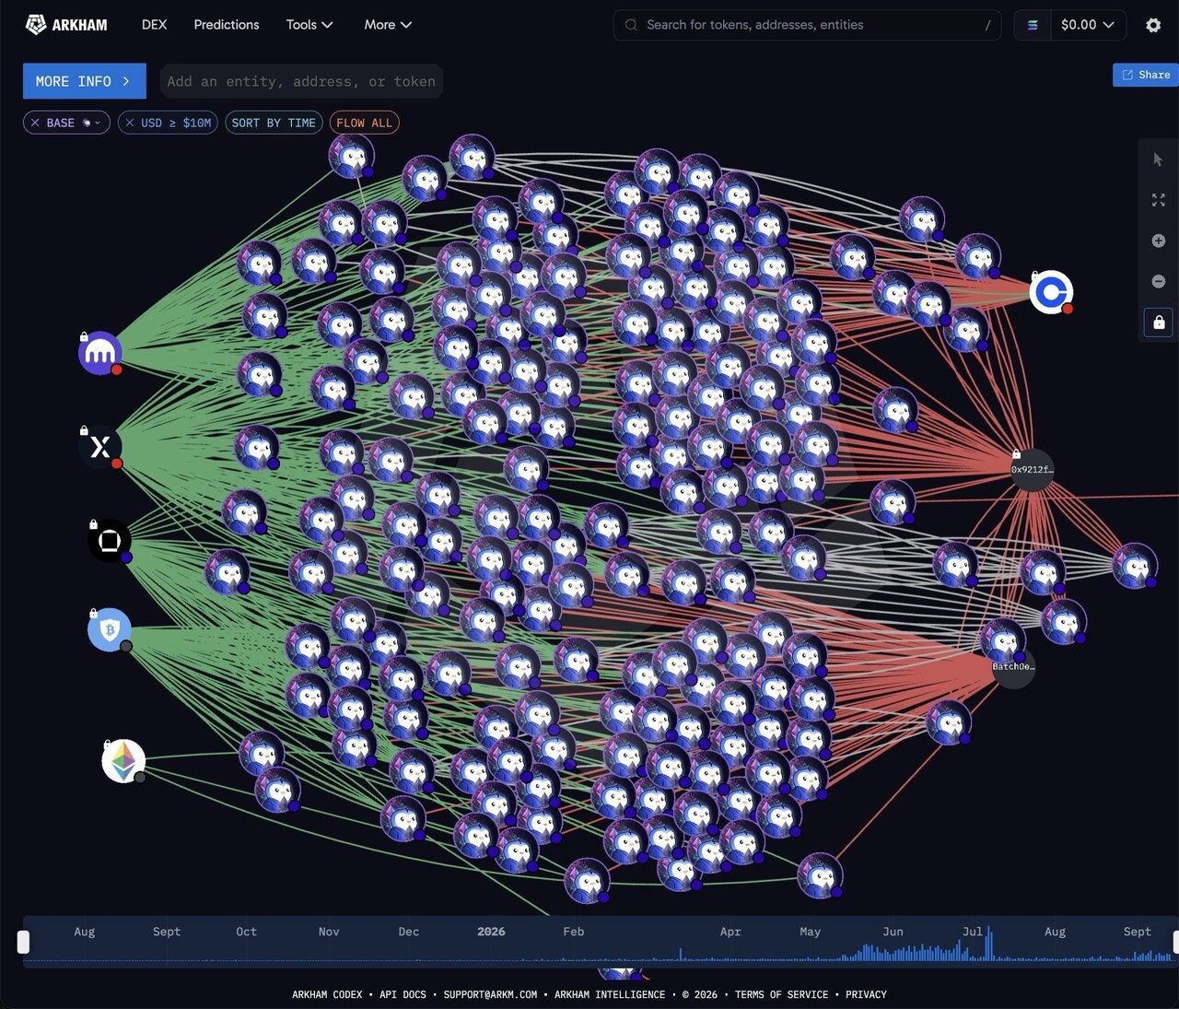The height and width of the screenshot is (1009, 1179).
Task: Select the pointer cursor tool
Action: [x=1158, y=159]
